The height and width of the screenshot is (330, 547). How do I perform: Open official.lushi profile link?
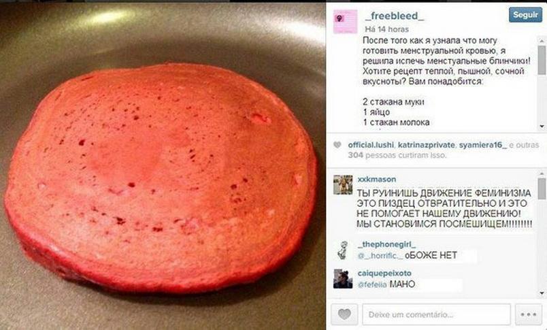click(x=371, y=145)
